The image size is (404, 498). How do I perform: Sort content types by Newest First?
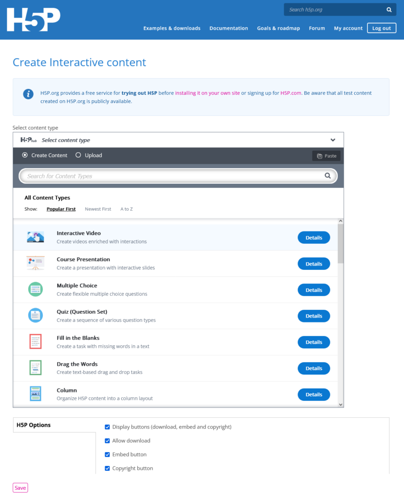coord(98,209)
